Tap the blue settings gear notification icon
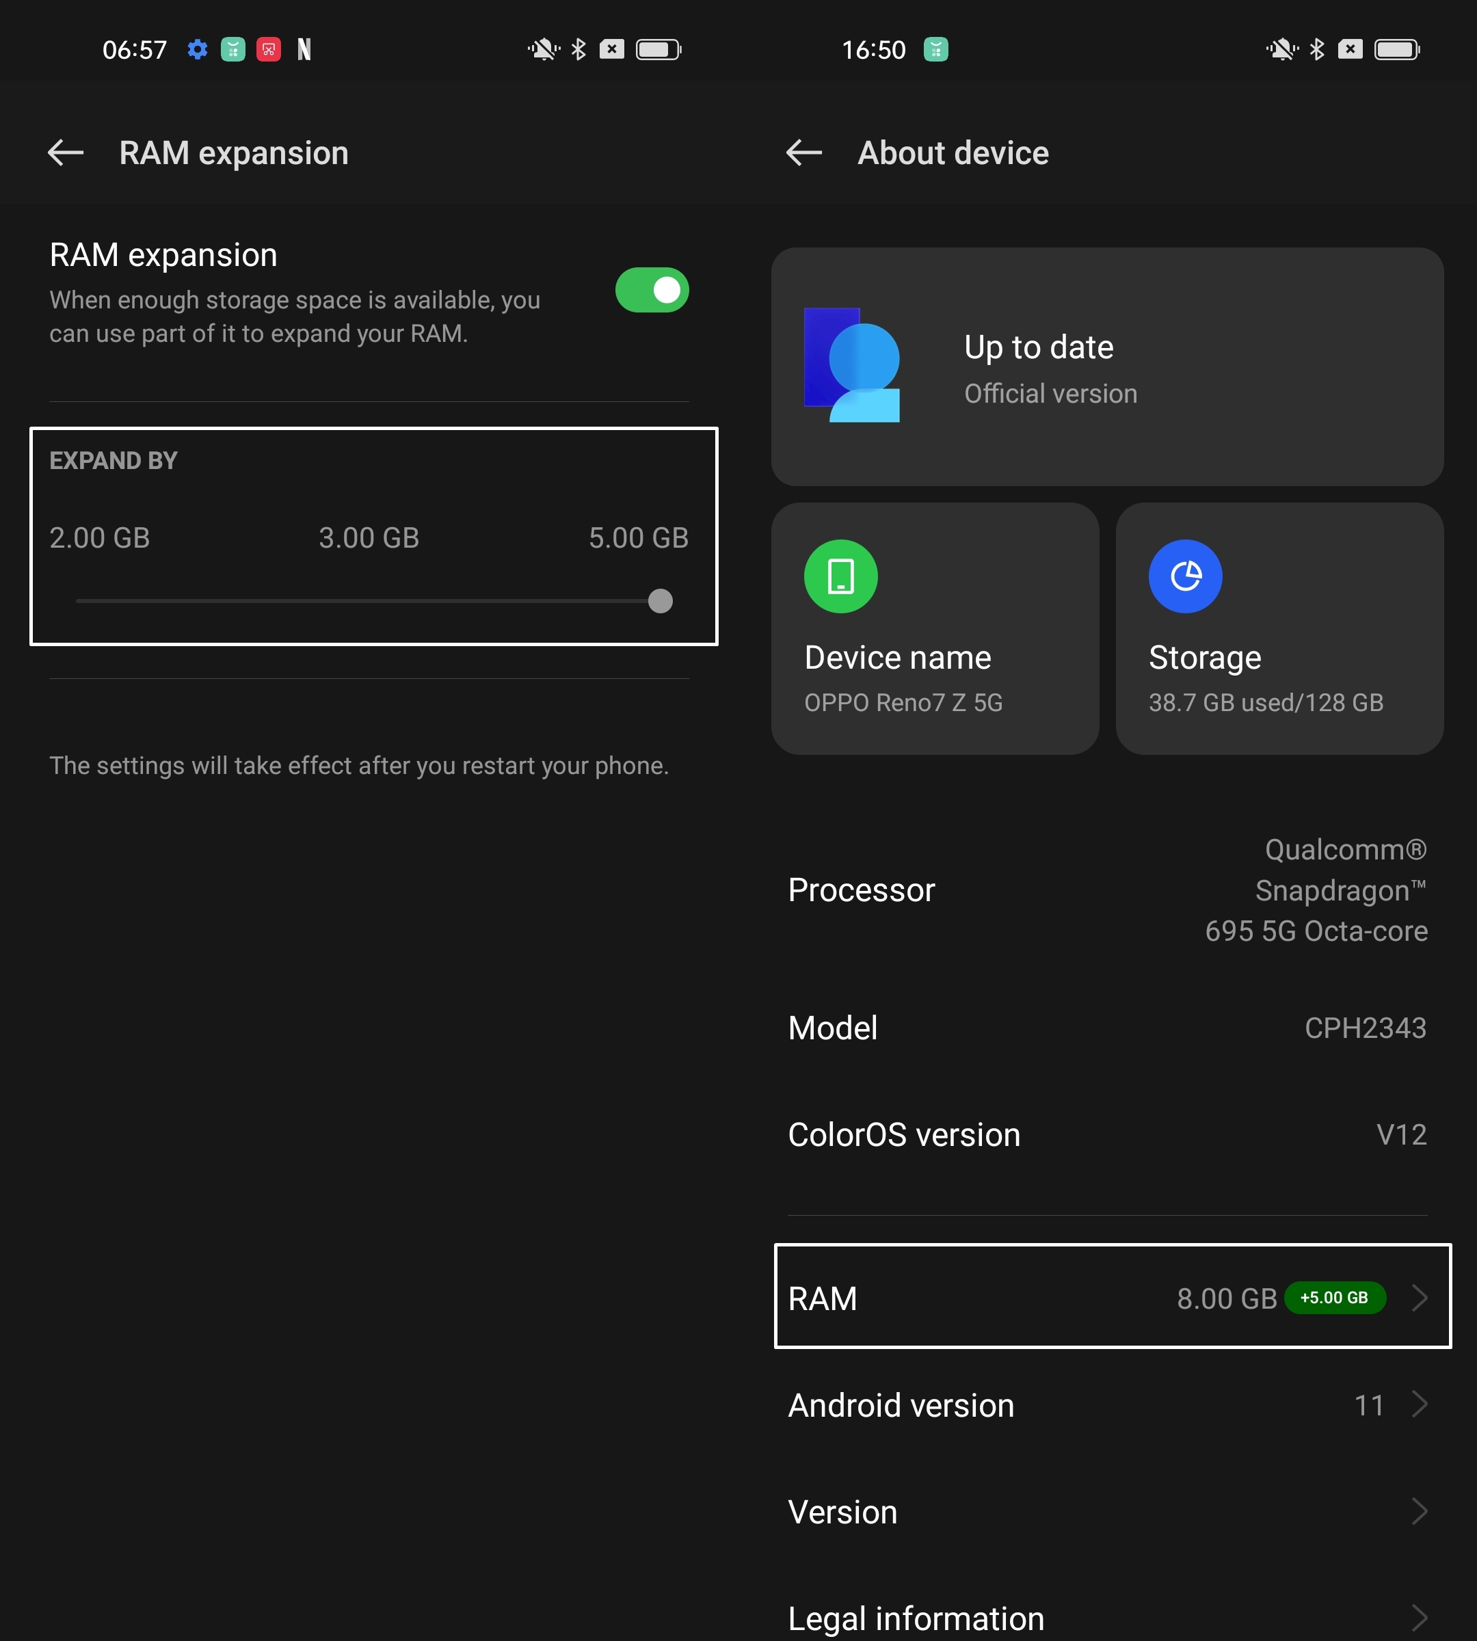Viewport: 1477px width, 1641px height. point(197,49)
